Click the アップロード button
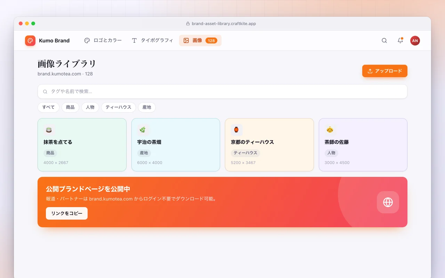Image resolution: width=445 pixels, height=278 pixels. click(385, 71)
